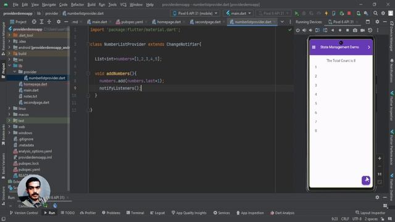This screenshot has width=395, height=222.
Task: Open Problems tool window
Action: click(111, 213)
